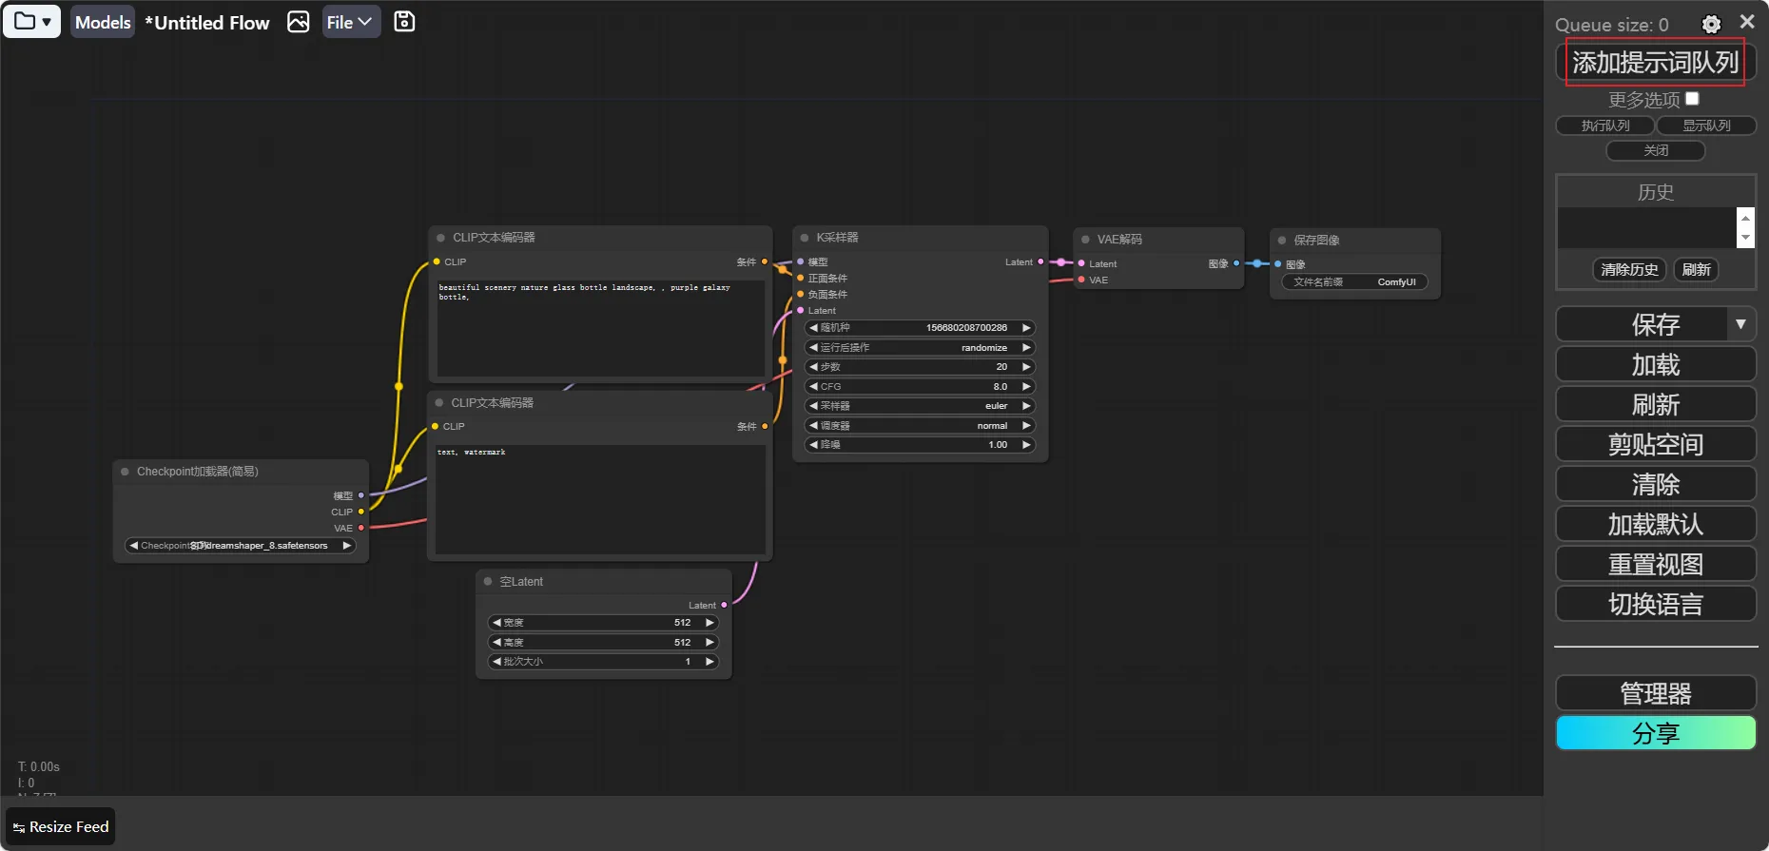The image size is (1769, 851).
Task: Collapse the upper CLIP文本编码器 node dot
Action: pos(440,238)
